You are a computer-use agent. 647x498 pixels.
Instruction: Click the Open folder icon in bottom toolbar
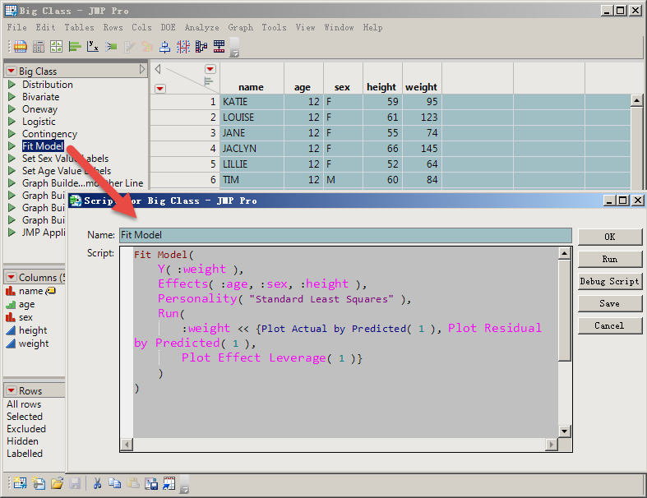pos(57,484)
